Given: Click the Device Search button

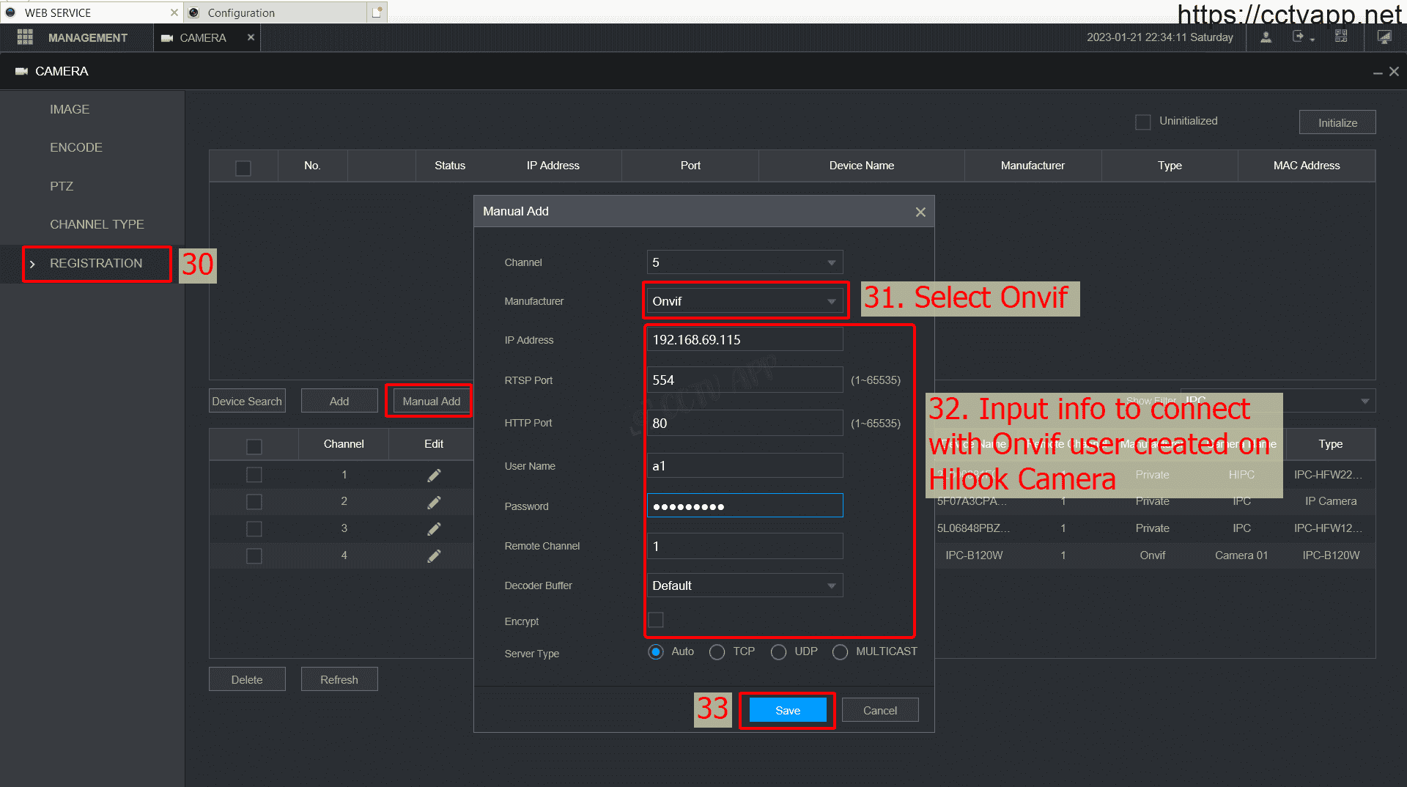Looking at the screenshot, I should 247,402.
